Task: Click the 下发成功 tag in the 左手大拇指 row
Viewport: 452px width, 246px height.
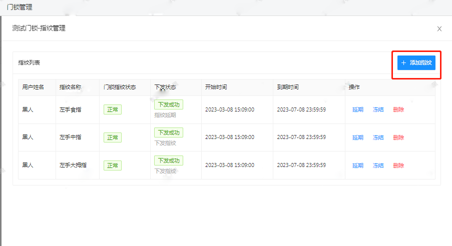Action: 168,160
